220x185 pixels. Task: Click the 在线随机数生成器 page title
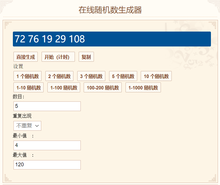pyautogui.click(x=110, y=10)
